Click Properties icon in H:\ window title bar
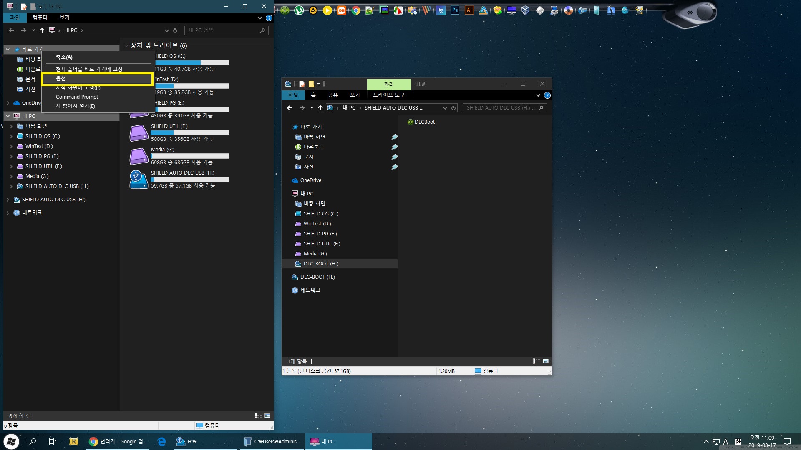 302,84
